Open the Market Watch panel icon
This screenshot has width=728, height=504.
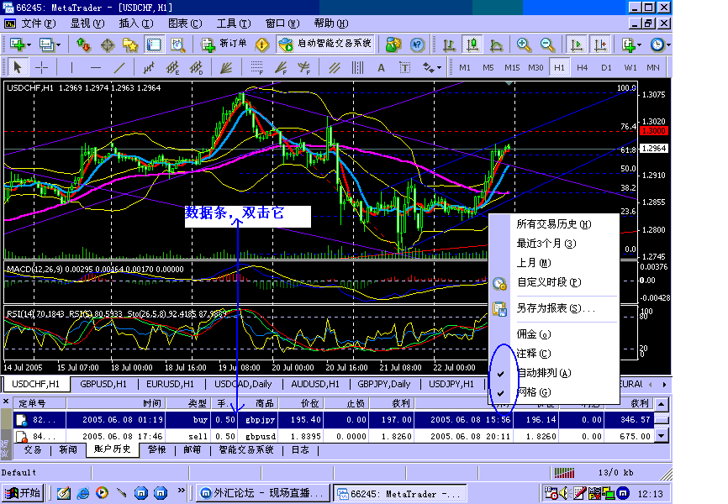coord(83,45)
